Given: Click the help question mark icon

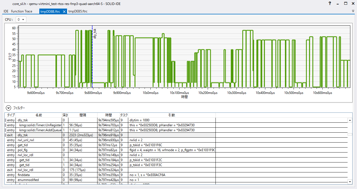Looking at the screenshot, I should [x=330, y=4].
